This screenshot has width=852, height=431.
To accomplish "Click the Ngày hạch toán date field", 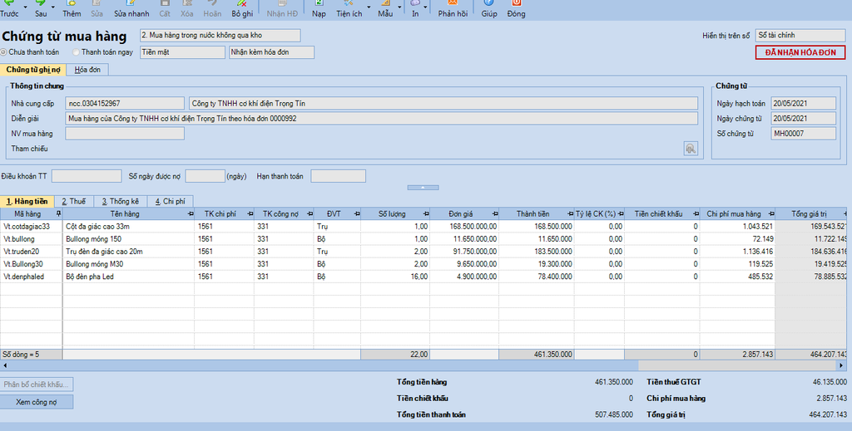I will point(803,103).
